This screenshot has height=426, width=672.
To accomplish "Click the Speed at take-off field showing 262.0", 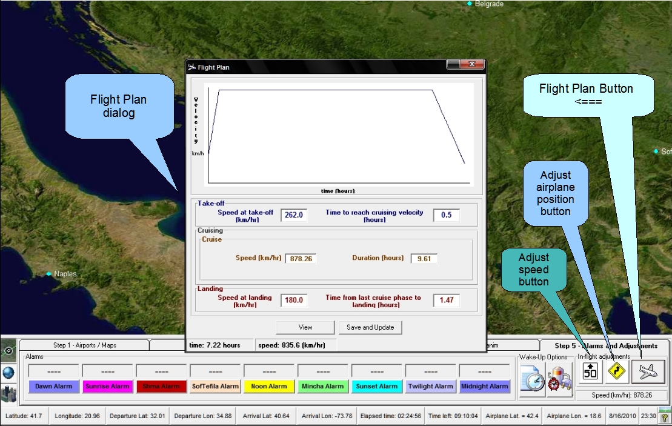I will (x=293, y=215).
